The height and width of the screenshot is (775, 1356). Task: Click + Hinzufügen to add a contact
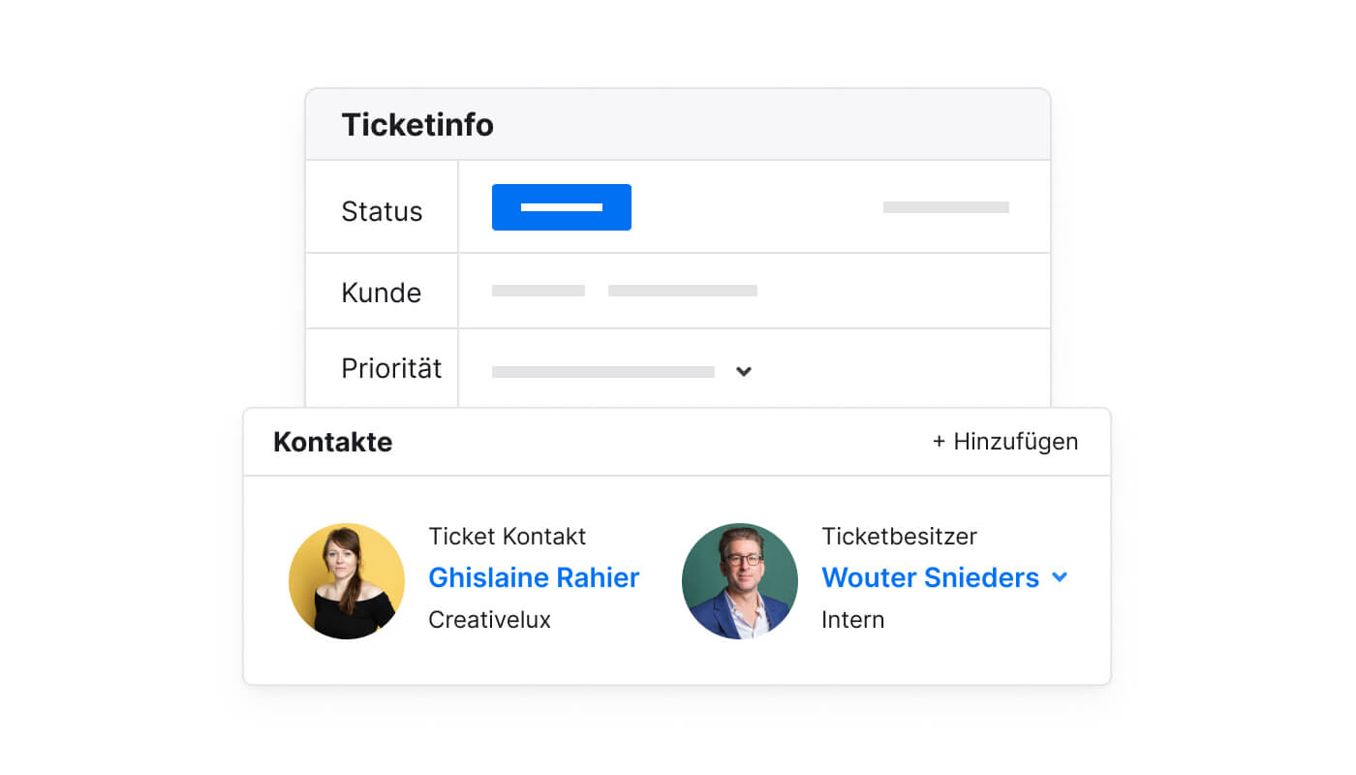pos(1005,442)
